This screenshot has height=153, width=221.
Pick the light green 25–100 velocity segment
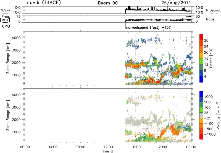[x=201, y=110]
